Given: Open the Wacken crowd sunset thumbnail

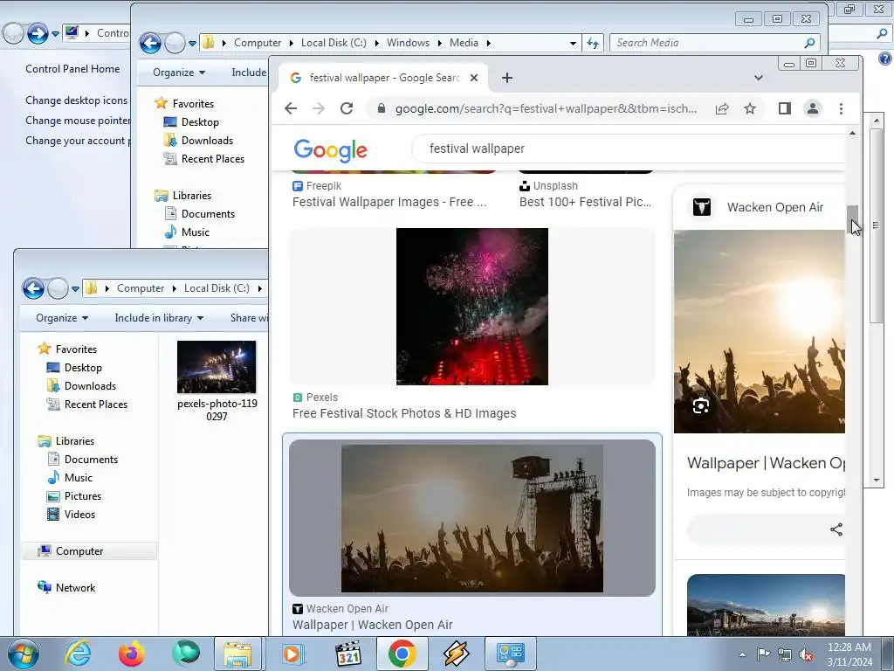Looking at the screenshot, I should pyautogui.click(x=472, y=518).
